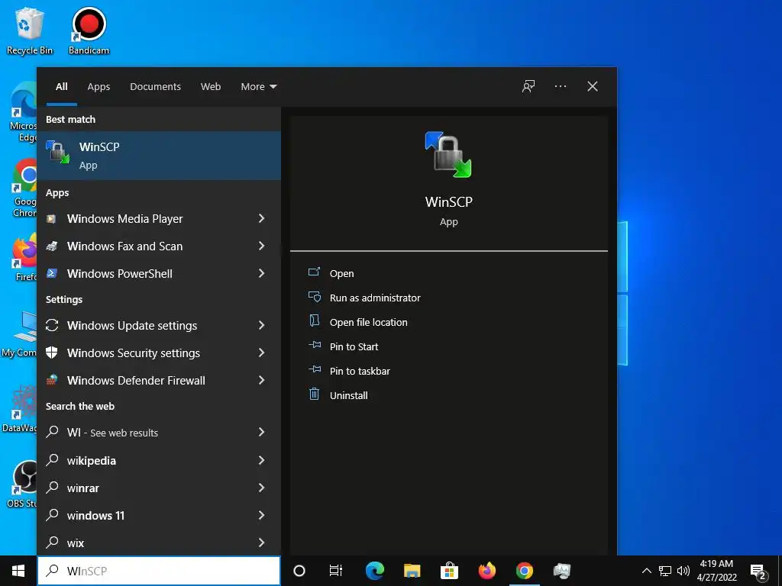
Task: Select the "wix" web suggestion
Action: pyautogui.click(x=159, y=543)
